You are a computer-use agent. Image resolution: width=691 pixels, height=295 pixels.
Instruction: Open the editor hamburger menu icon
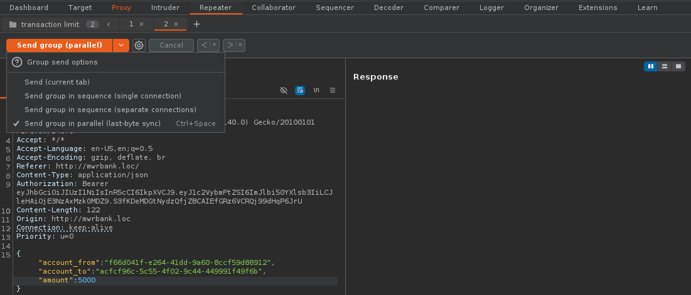(333, 91)
